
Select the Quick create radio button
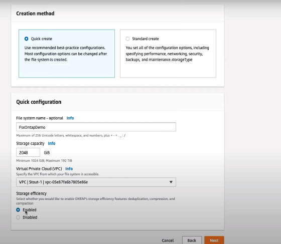coord(26,39)
